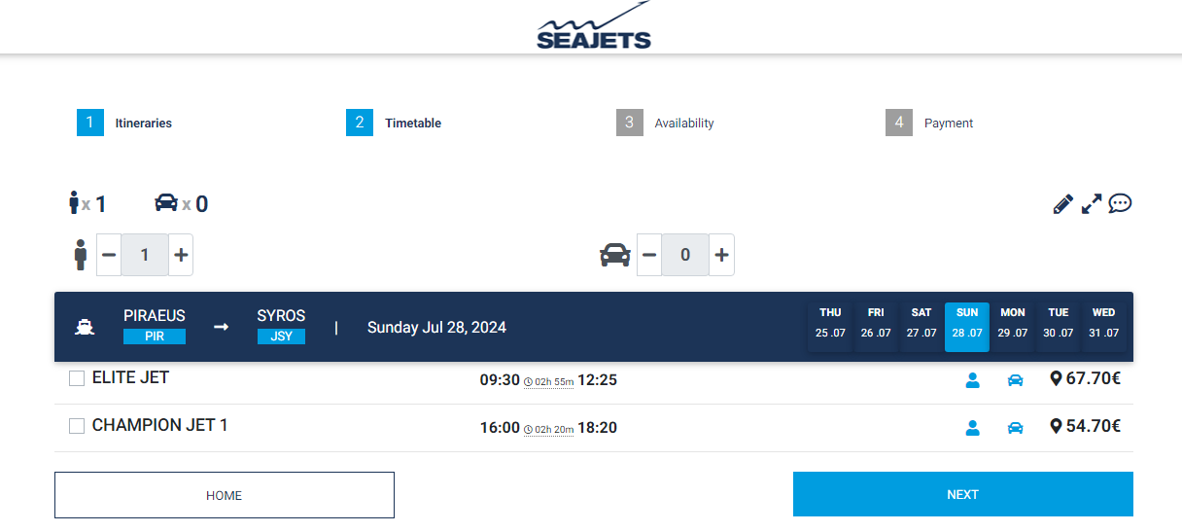
Task: Click passenger icon on ELITE JET row
Action: 972,380
